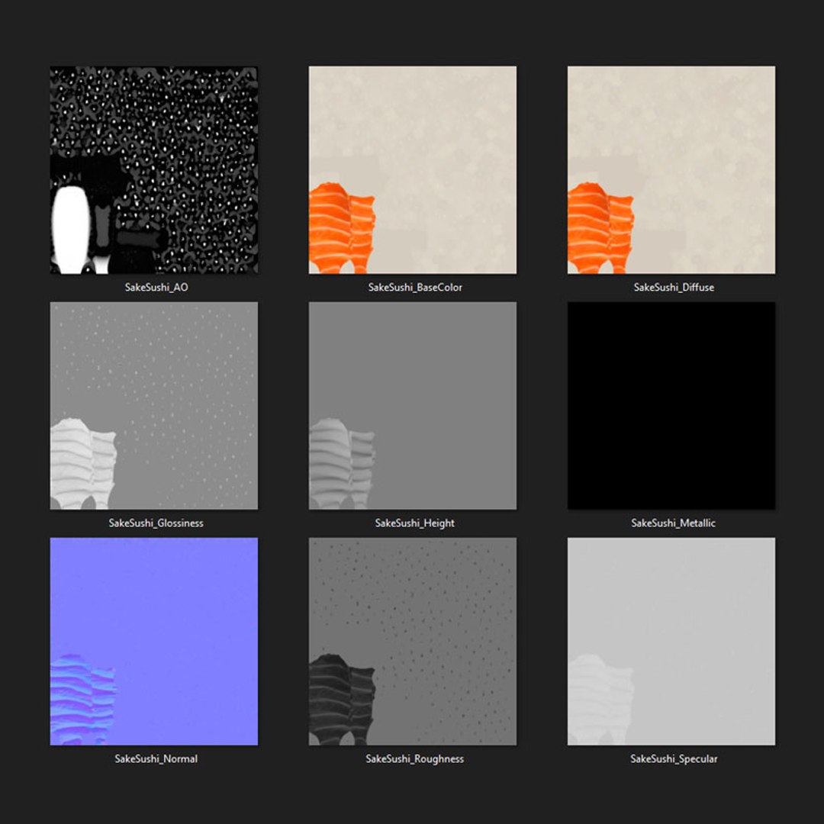824x824 pixels.
Task: Click the SakeSushi_Glossiness file name
Action: (x=156, y=523)
